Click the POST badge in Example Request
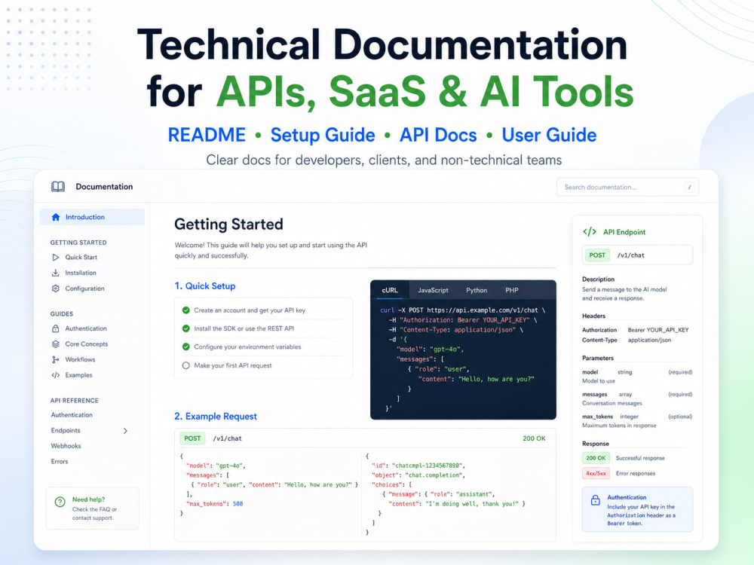The height and width of the screenshot is (565, 754). tap(192, 438)
